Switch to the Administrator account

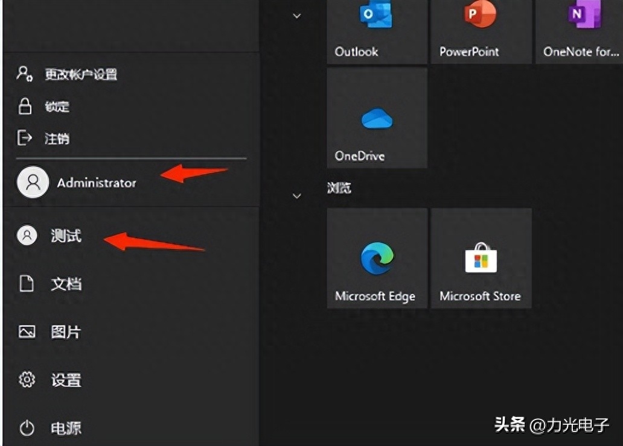(x=97, y=183)
